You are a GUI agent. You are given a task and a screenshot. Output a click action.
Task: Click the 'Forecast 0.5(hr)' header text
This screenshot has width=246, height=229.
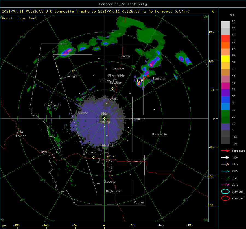[172, 11]
